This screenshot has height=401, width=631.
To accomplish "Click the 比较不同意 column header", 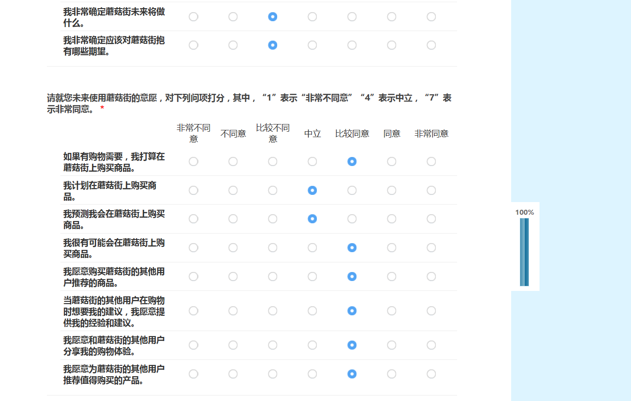I will pos(273,134).
